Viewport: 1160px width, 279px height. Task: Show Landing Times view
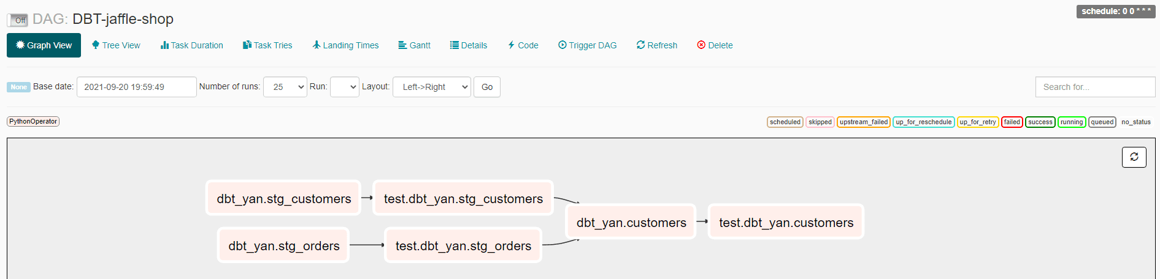tap(345, 45)
